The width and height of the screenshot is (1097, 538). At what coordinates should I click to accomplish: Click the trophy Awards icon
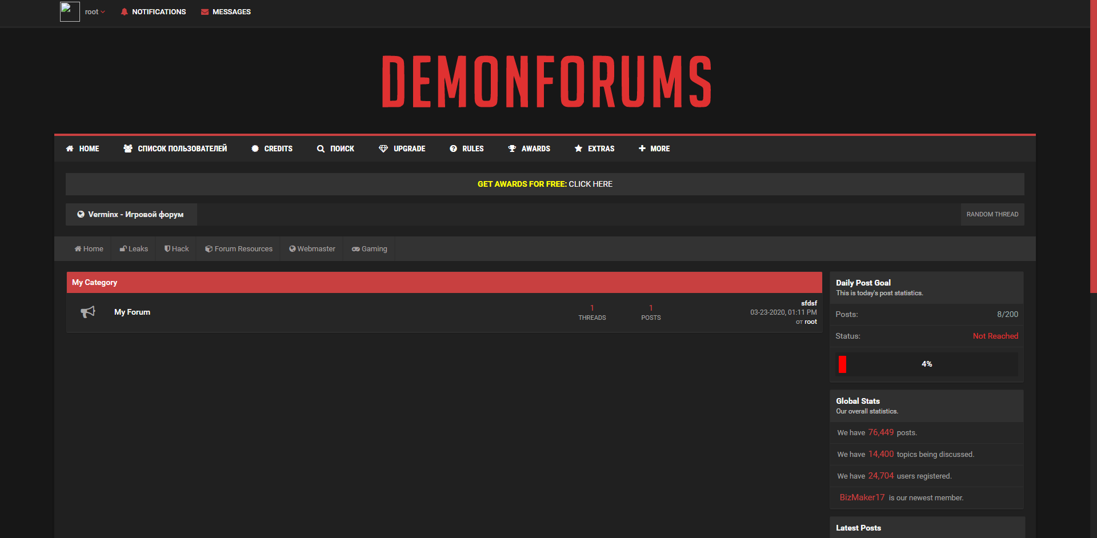coord(512,148)
